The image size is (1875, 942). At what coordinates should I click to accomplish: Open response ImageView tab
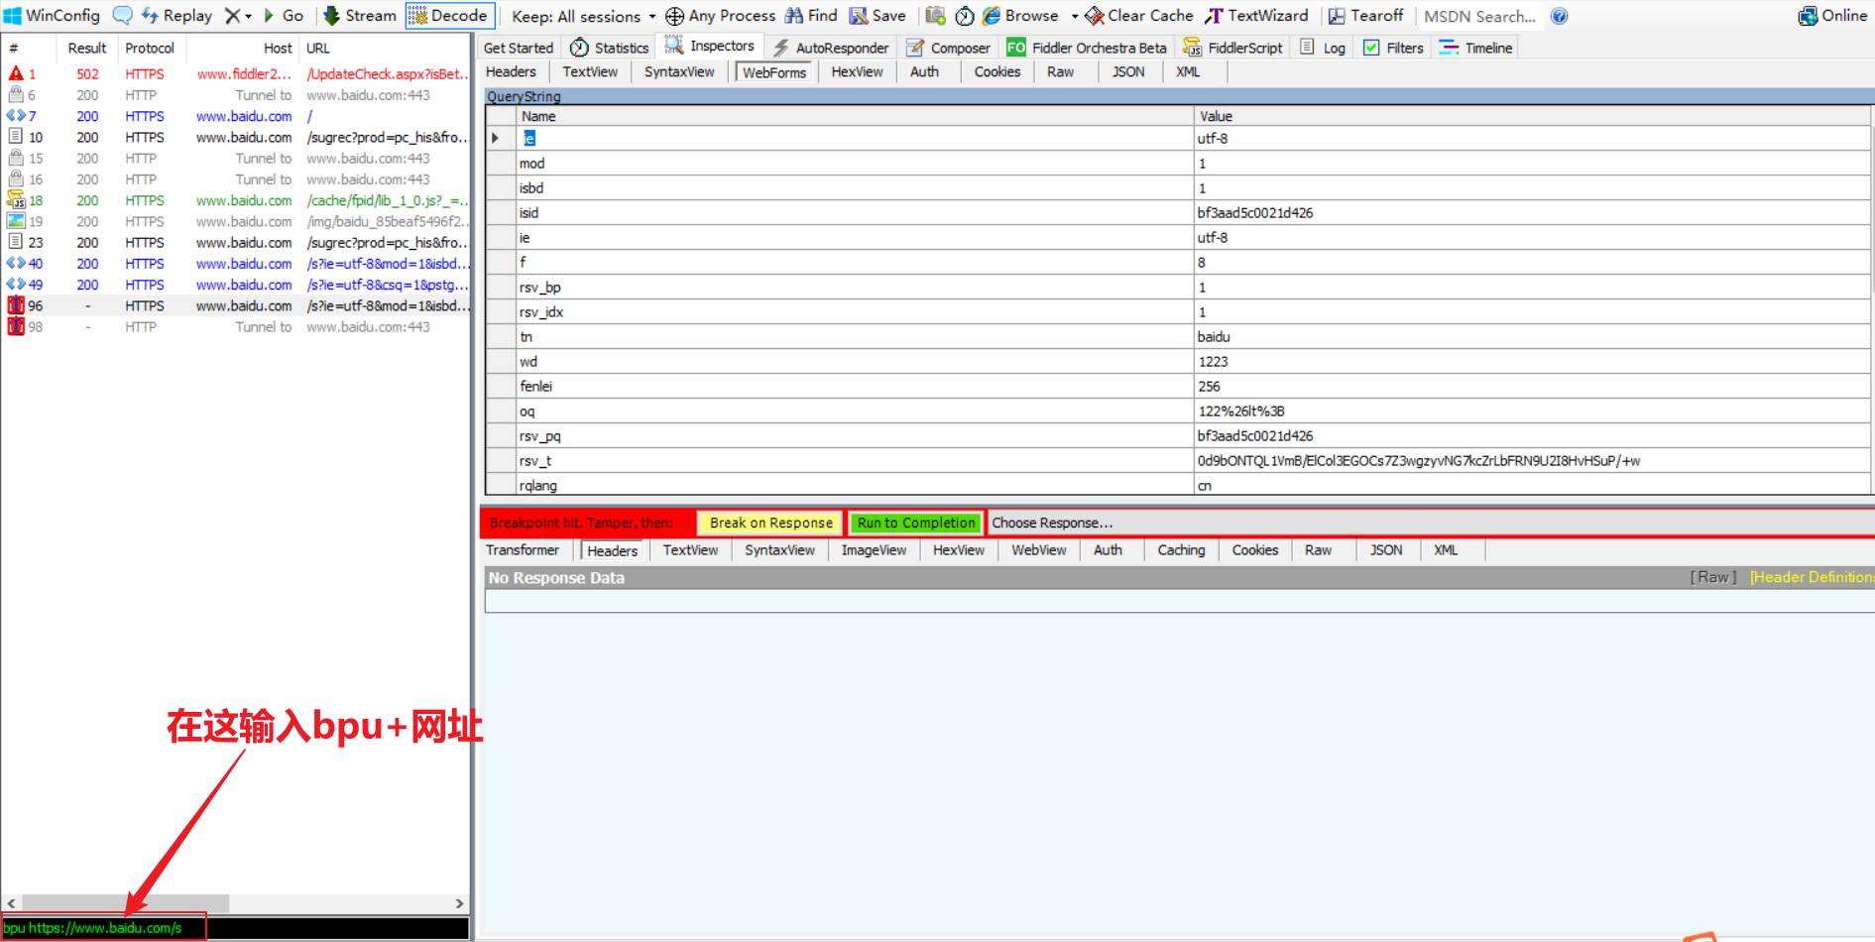[874, 550]
